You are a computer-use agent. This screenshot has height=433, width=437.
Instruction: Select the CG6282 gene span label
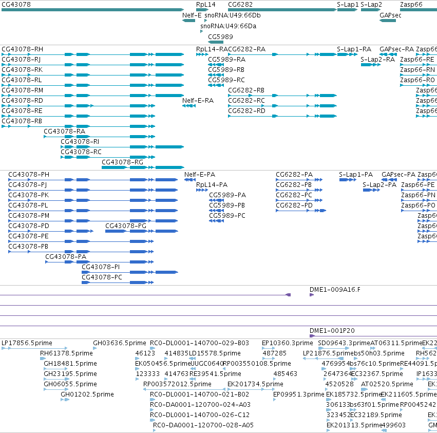[x=240, y=5]
